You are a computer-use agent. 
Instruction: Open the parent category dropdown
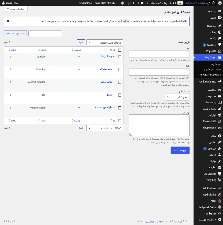pyautogui.click(x=177, y=97)
